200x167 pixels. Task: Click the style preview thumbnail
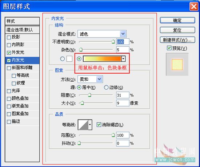tap(177, 65)
